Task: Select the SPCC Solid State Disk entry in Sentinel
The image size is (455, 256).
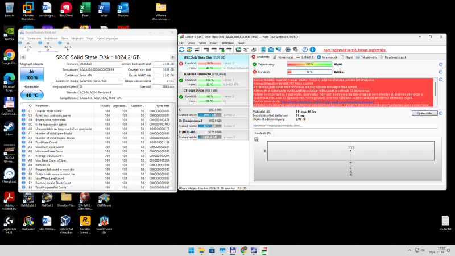Action: coord(214,63)
